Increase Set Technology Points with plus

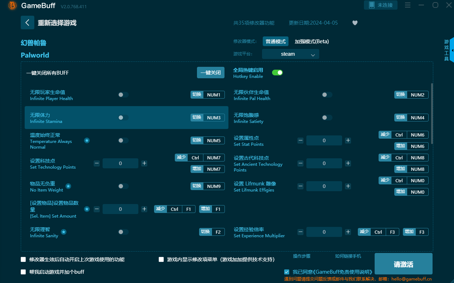coord(144,163)
